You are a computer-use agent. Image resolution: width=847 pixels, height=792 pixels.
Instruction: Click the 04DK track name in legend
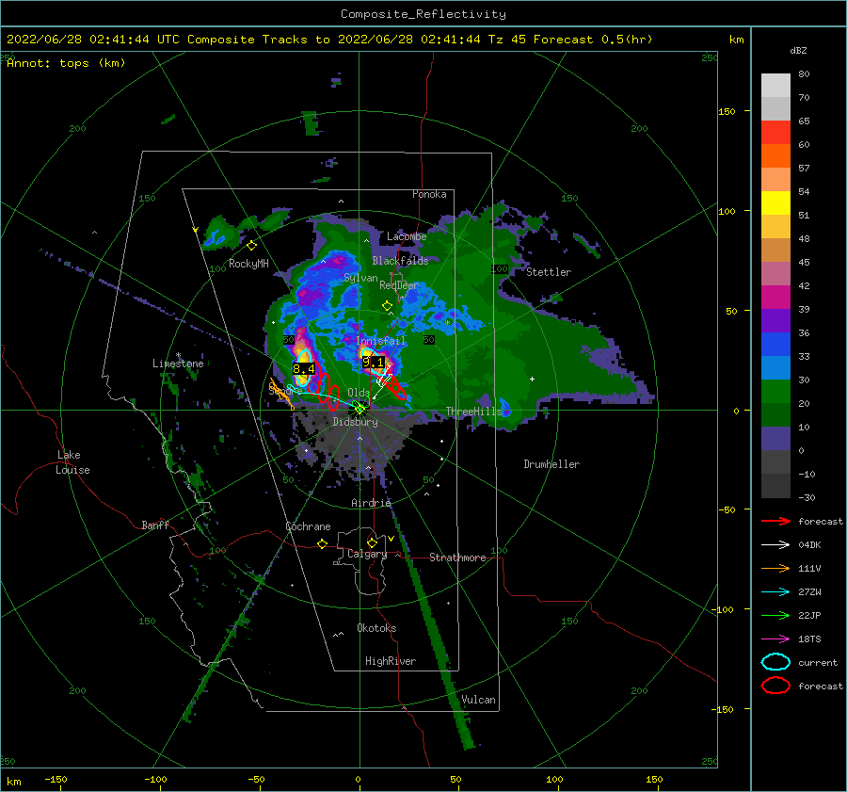(x=809, y=545)
